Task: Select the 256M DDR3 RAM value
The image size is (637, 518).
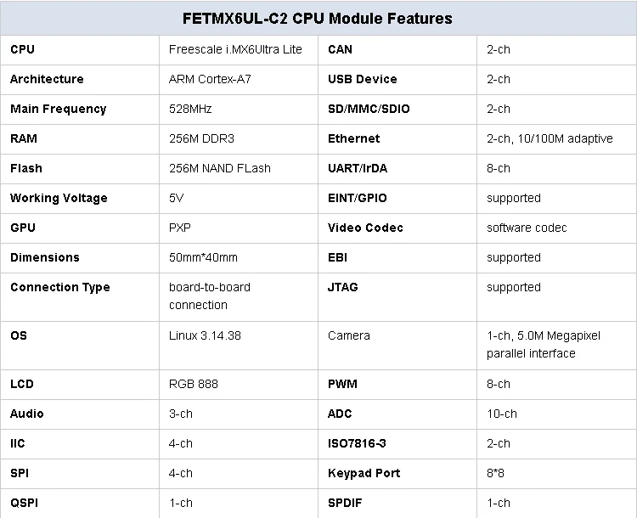Action: 201,138
